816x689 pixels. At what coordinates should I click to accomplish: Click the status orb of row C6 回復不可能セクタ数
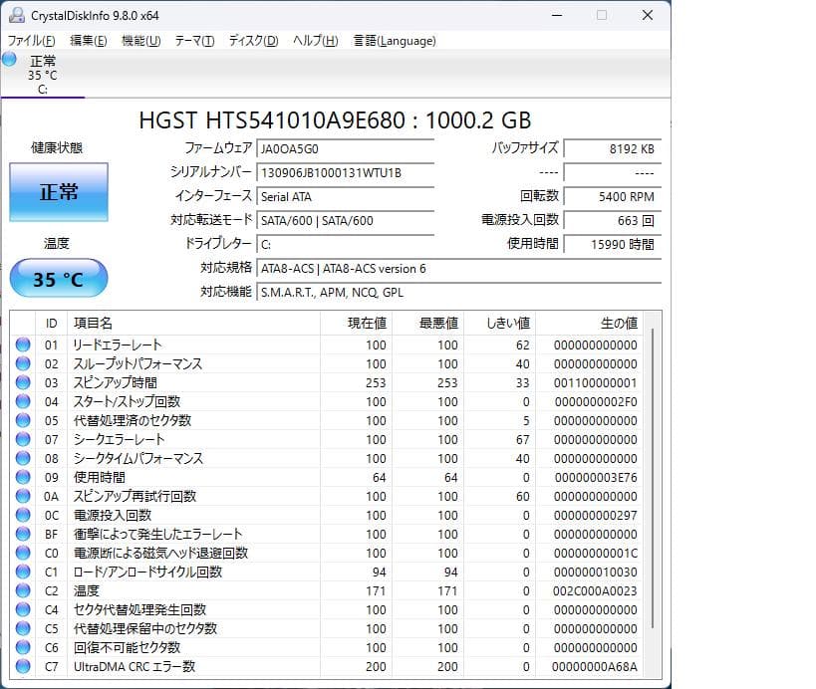pyautogui.click(x=23, y=647)
